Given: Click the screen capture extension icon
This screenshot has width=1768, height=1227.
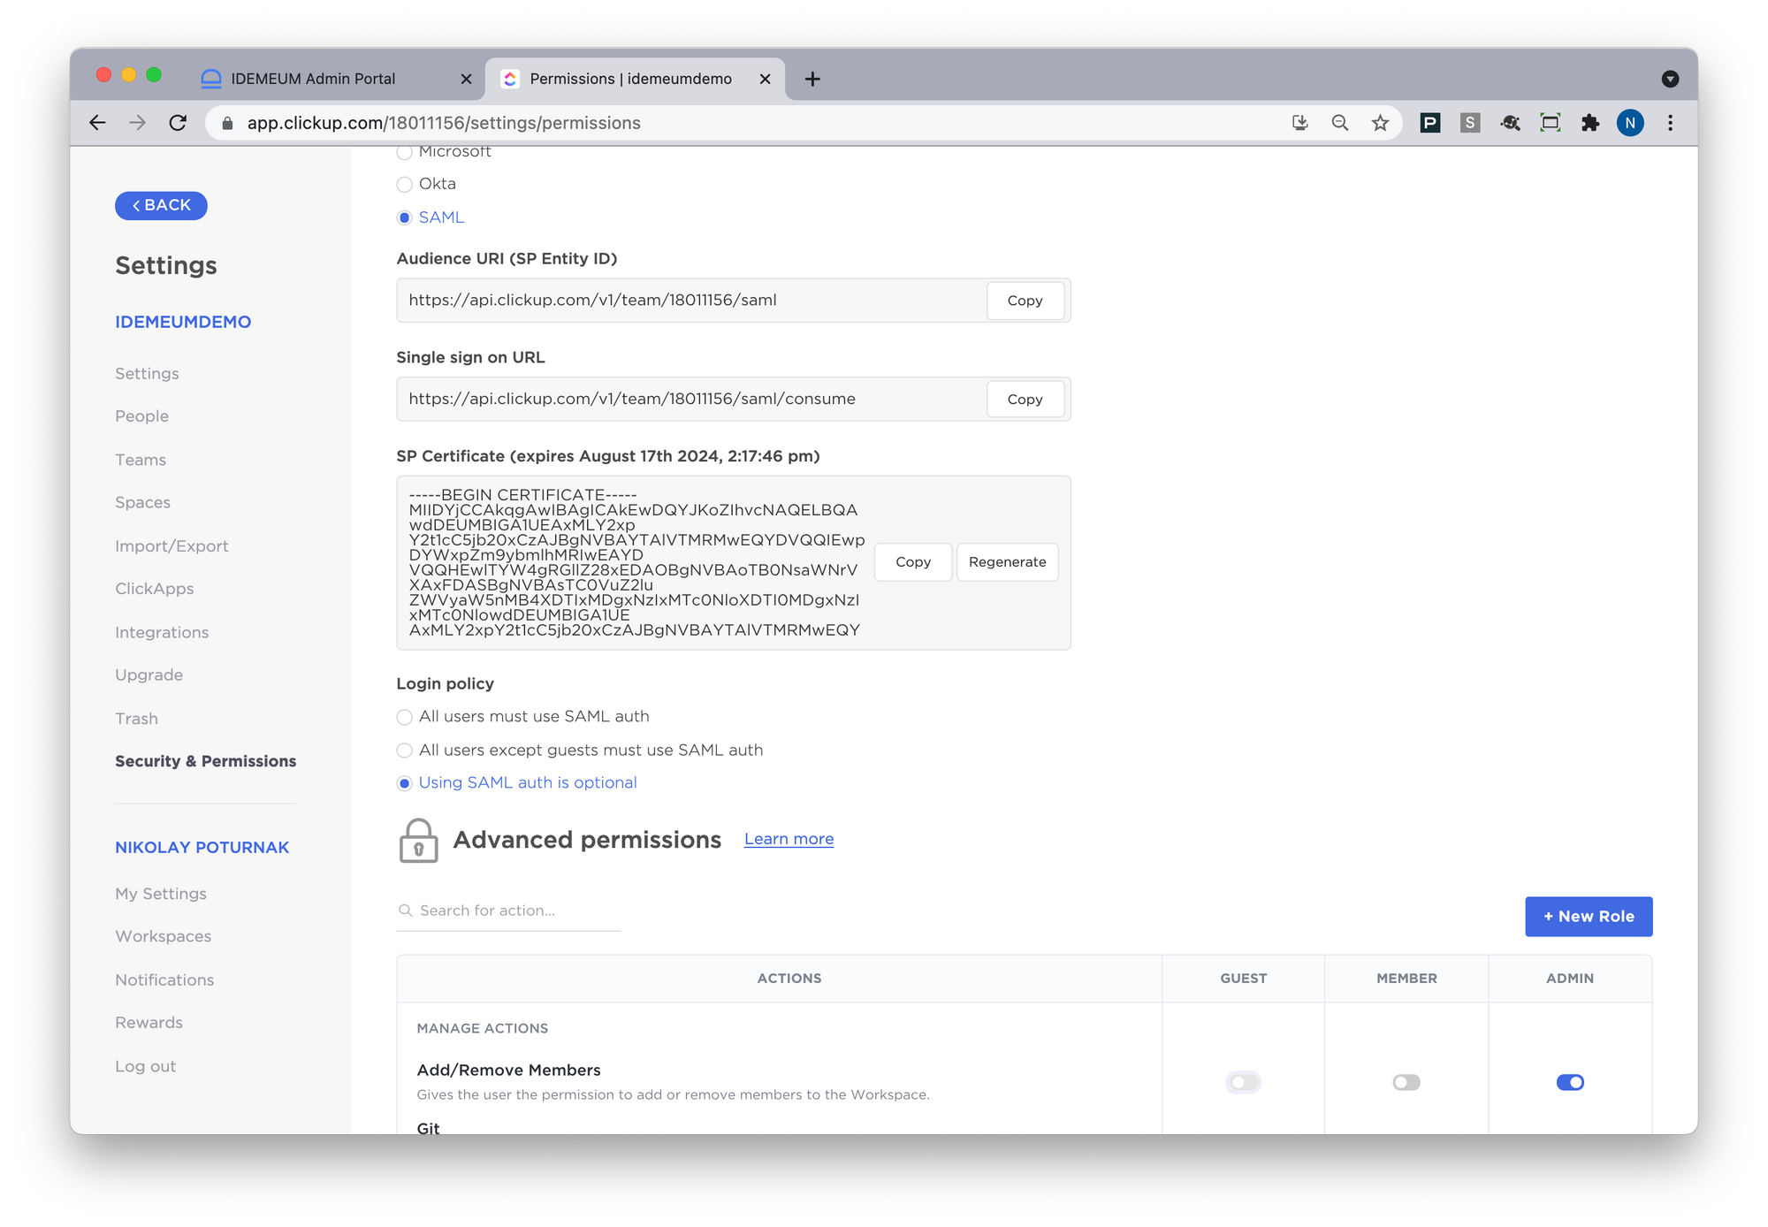Looking at the screenshot, I should click(1550, 123).
